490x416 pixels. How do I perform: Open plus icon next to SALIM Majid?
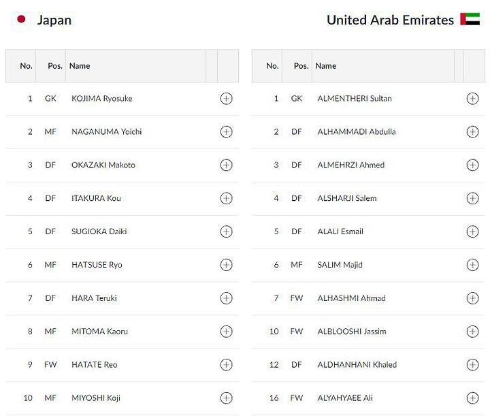tap(472, 265)
